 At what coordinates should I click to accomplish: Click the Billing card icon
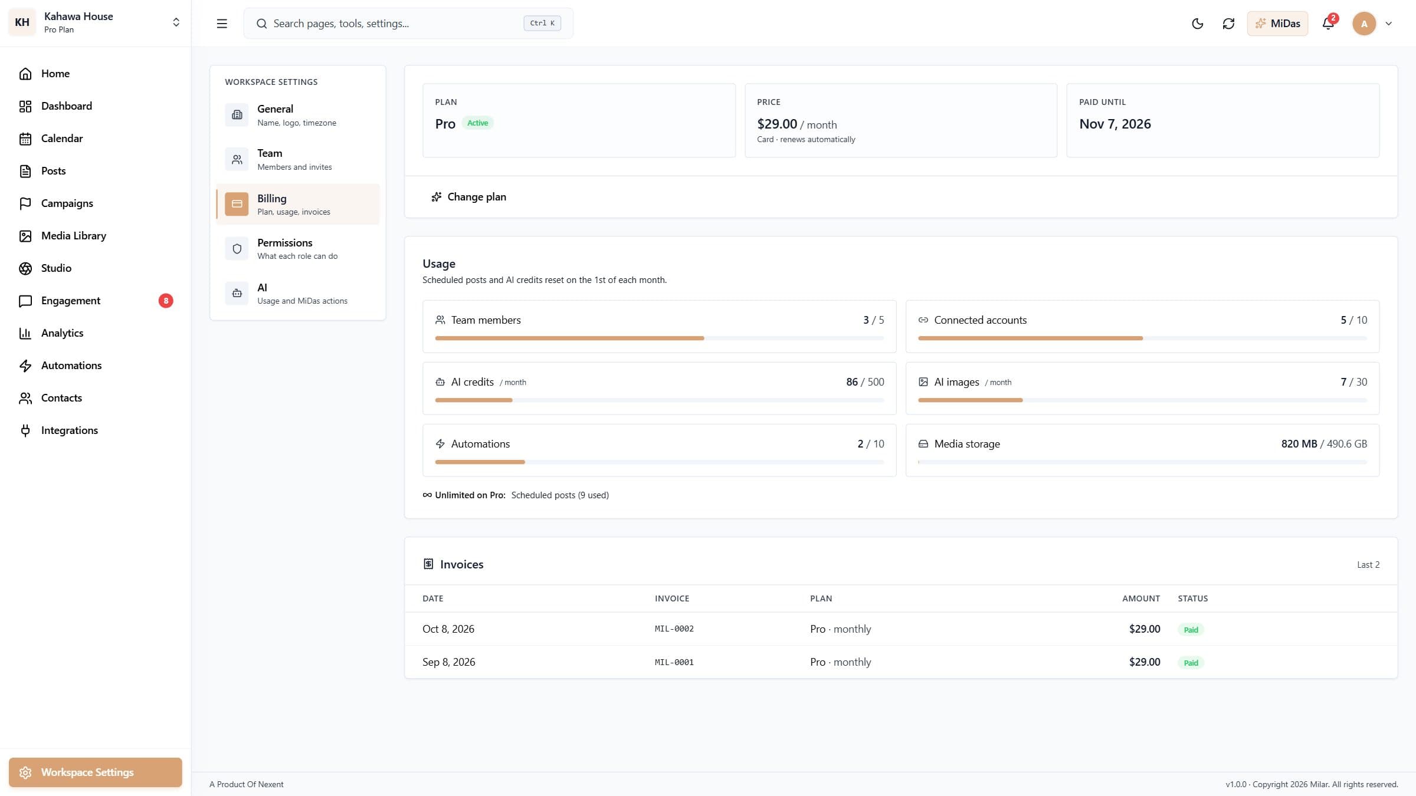point(237,204)
